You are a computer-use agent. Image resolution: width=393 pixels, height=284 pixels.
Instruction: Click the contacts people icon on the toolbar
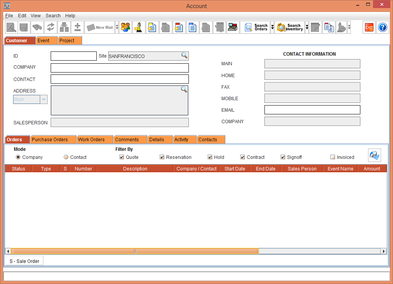click(125, 27)
